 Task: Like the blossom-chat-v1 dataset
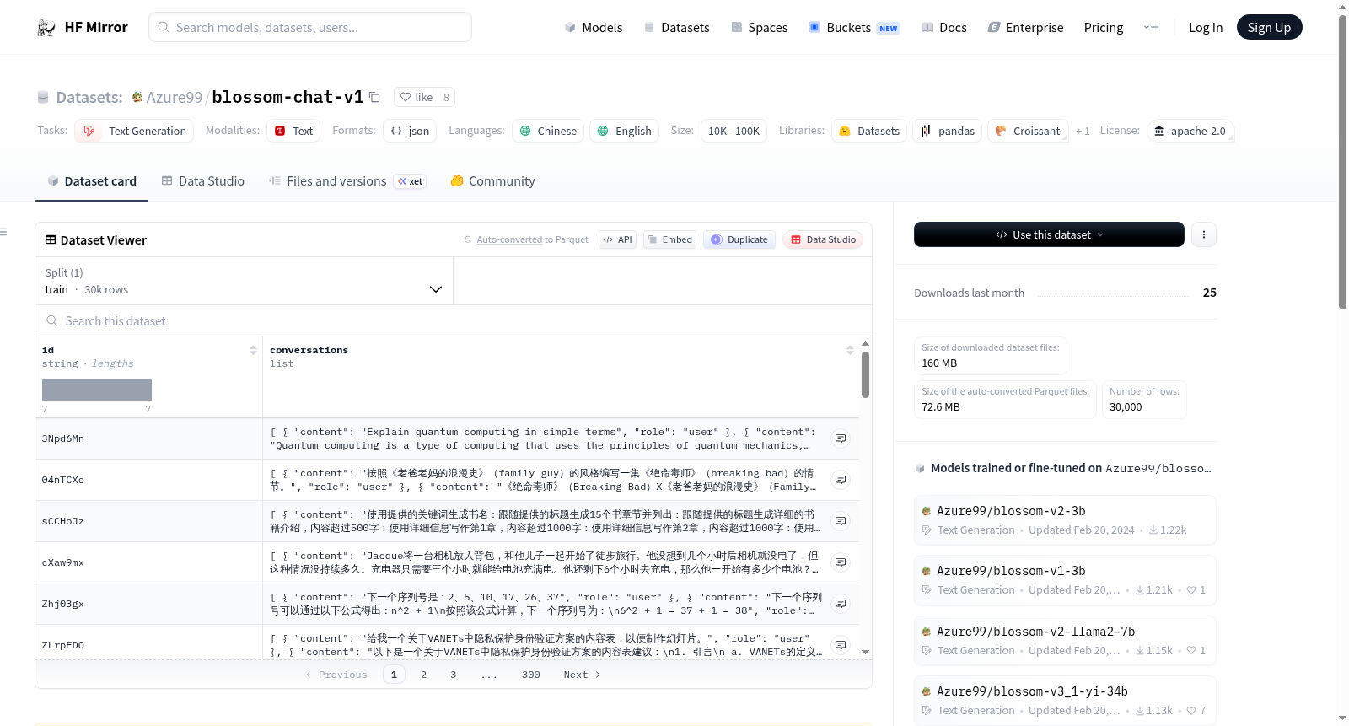[417, 97]
